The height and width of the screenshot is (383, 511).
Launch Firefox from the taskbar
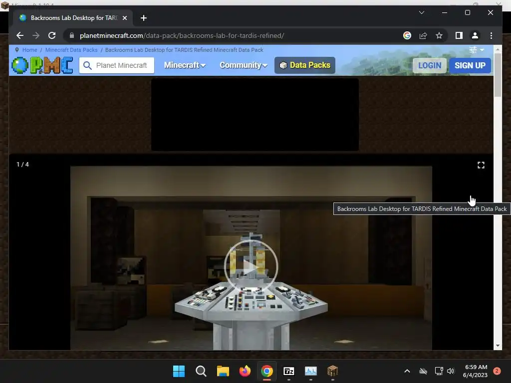245,371
